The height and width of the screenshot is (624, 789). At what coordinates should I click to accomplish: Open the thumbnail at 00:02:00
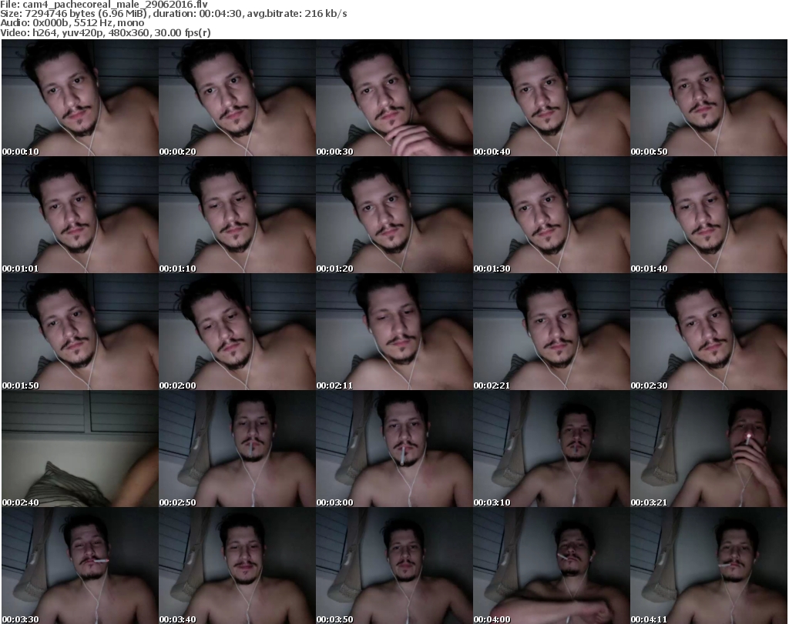(237, 332)
